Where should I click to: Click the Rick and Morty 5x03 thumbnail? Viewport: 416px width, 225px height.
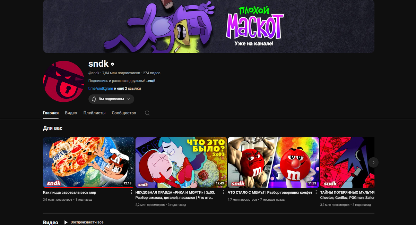click(x=181, y=162)
